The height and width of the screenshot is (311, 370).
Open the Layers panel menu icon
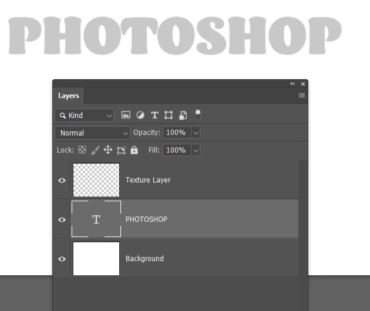[301, 95]
